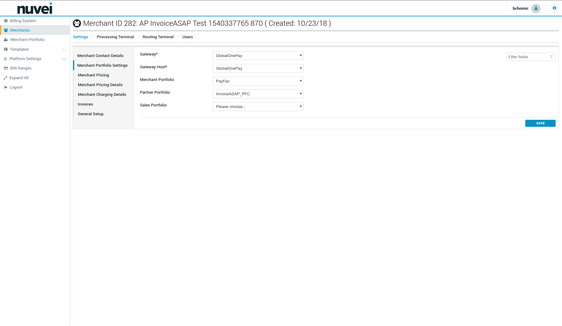Click the filter funnel icon

tap(552, 57)
